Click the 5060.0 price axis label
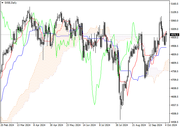This screenshot has width=180, height=128. [x=175, y=21]
